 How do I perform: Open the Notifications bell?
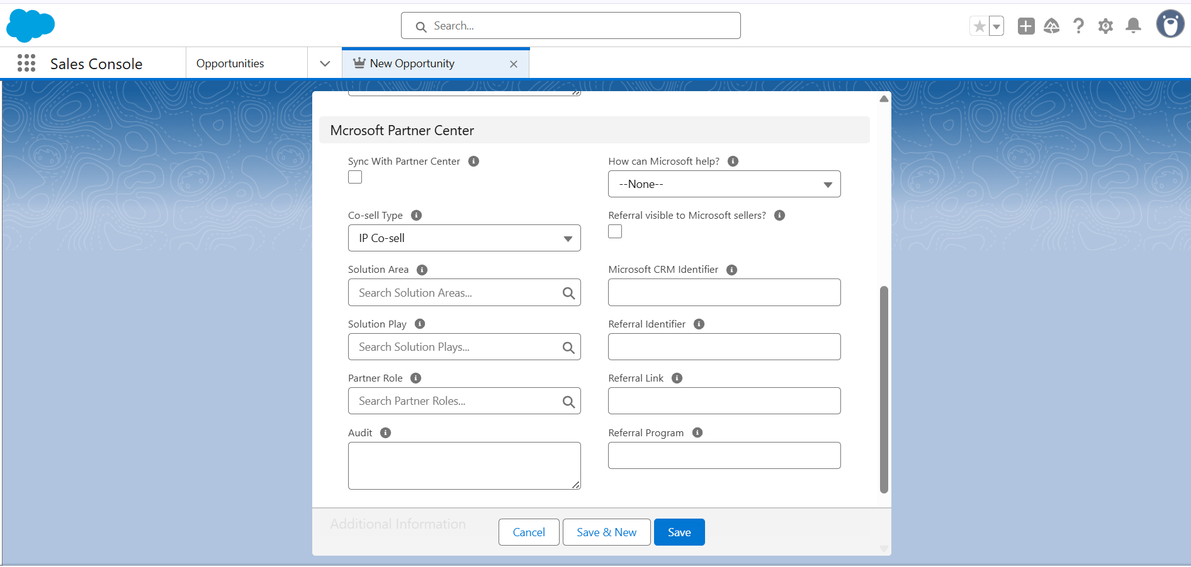1133,26
